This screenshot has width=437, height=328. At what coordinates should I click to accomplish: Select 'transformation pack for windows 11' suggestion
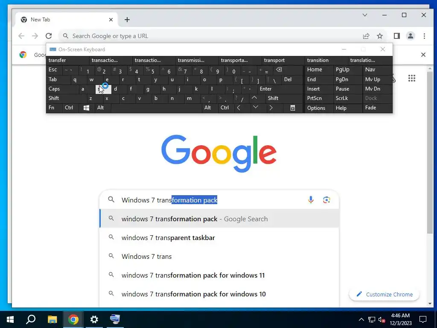pyautogui.click(x=219, y=275)
